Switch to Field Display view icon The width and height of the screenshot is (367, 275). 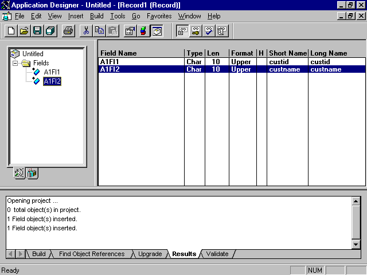[x=182, y=31]
